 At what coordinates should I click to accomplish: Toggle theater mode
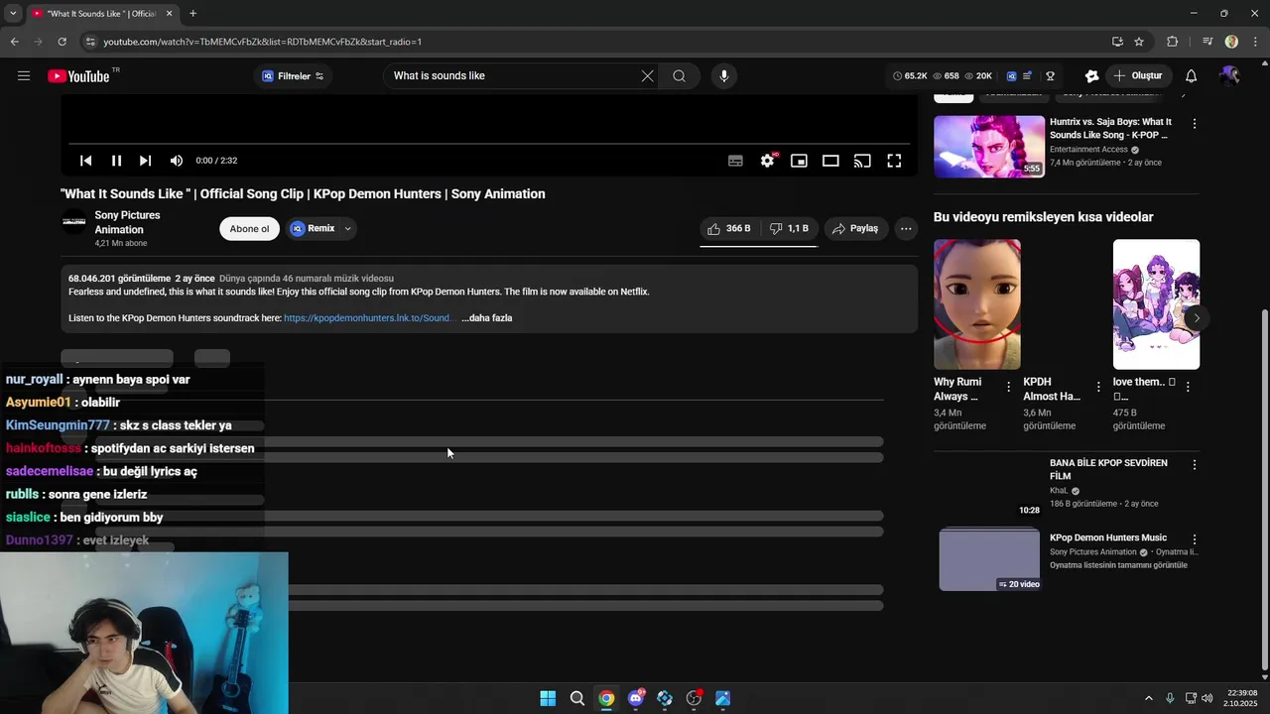click(x=830, y=161)
